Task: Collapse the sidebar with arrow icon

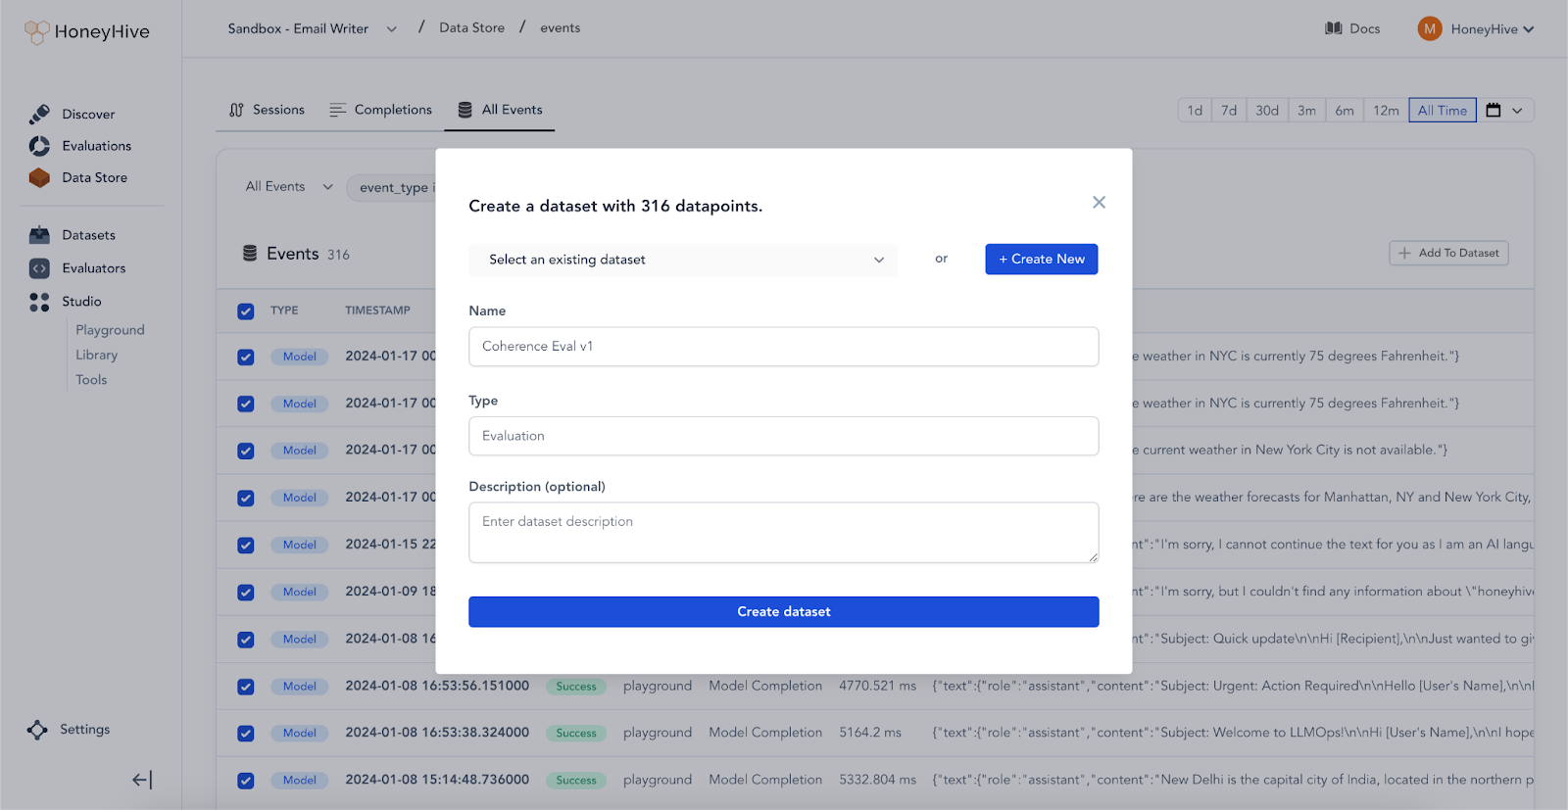Action: [142, 780]
